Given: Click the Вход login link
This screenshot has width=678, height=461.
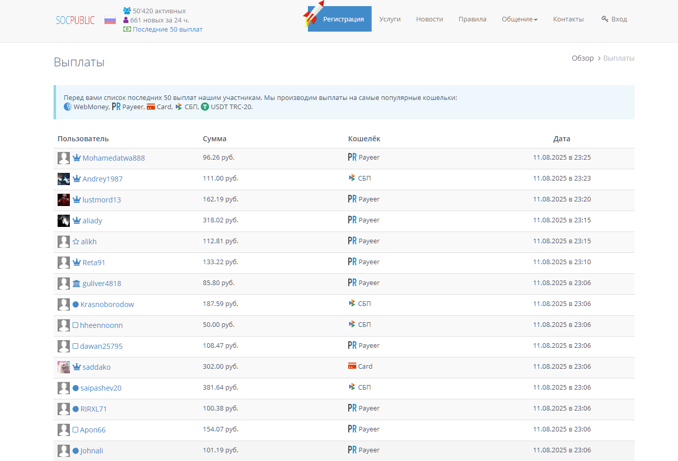Looking at the screenshot, I should coord(614,19).
